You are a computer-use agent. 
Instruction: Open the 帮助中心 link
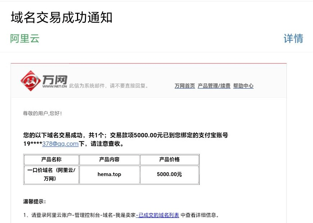(243, 86)
